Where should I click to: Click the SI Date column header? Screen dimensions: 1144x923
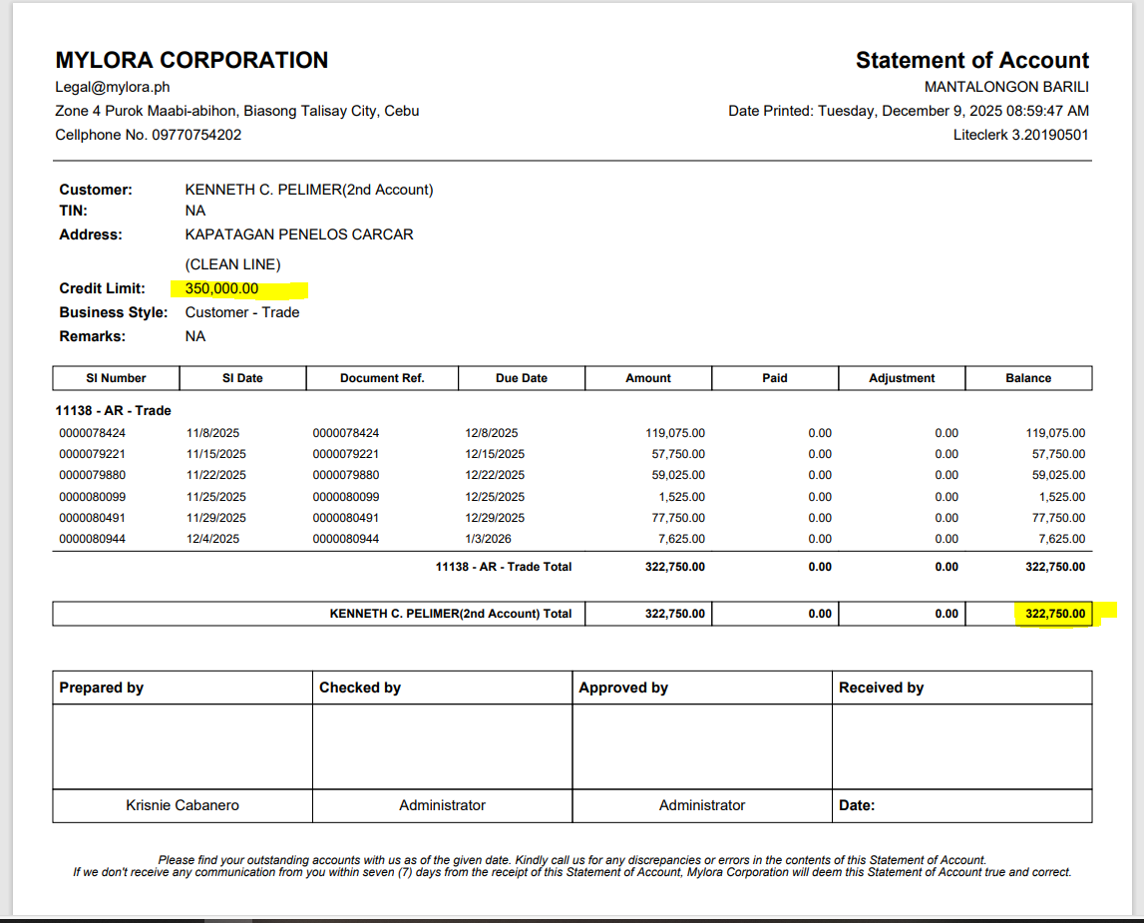pyautogui.click(x=242, y=378)
